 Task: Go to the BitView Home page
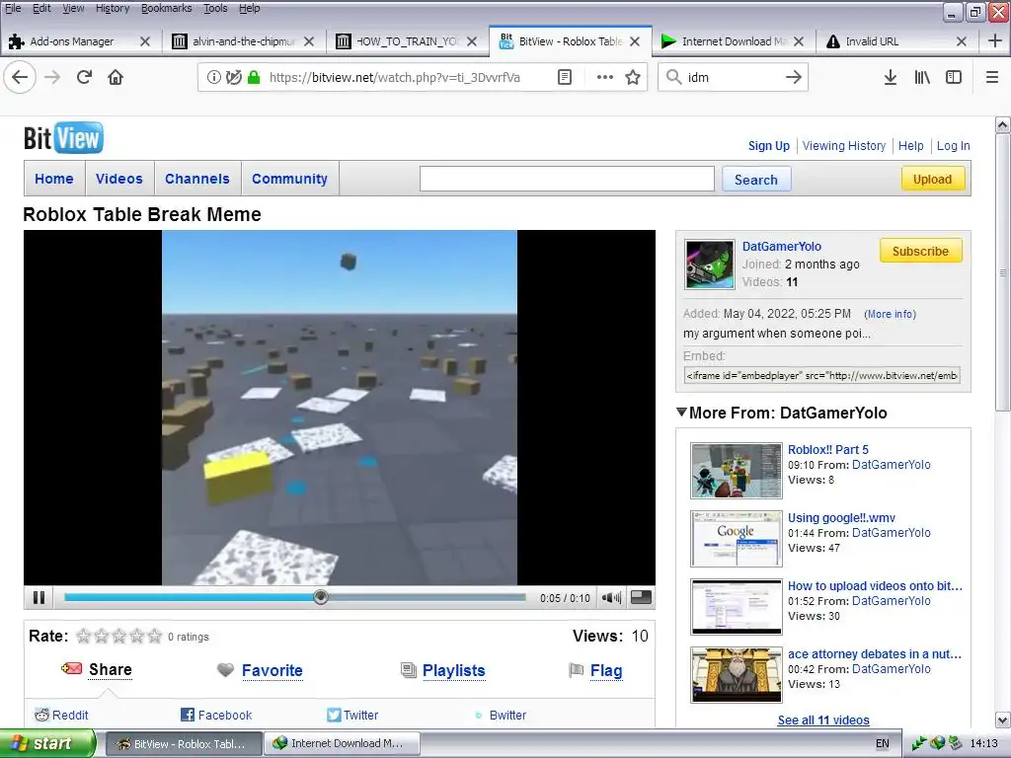54,179
